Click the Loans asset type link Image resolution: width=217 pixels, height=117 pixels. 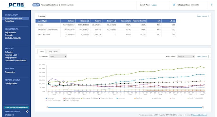154,5
